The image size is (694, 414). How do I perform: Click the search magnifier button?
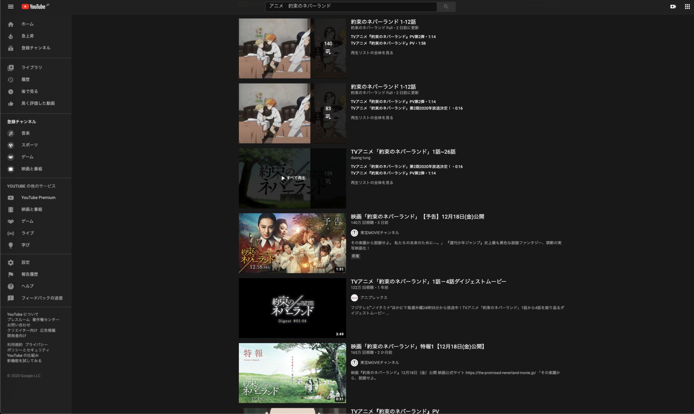(x=446, y=7)
